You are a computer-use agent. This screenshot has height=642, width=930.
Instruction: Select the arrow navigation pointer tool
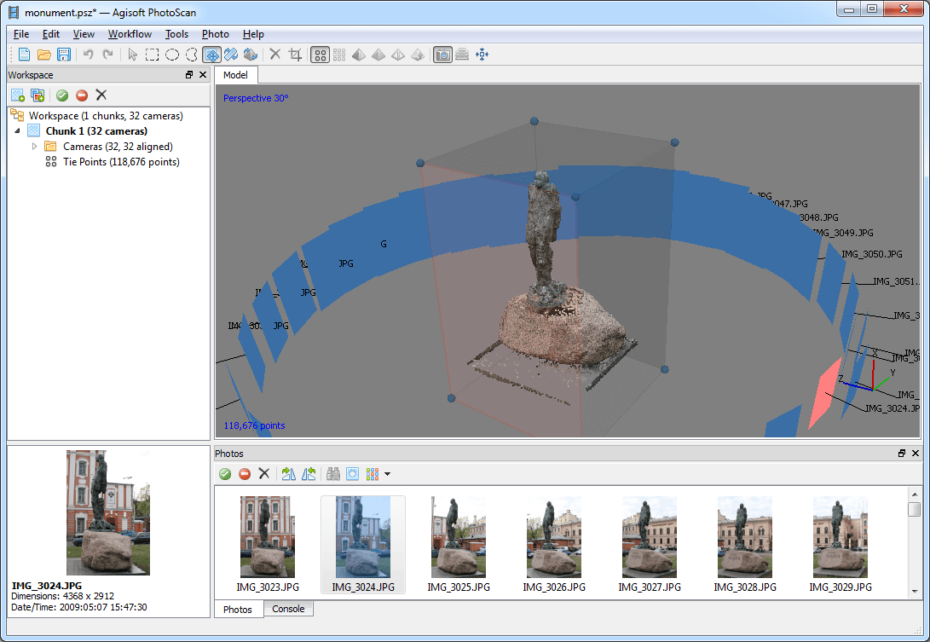133,55
